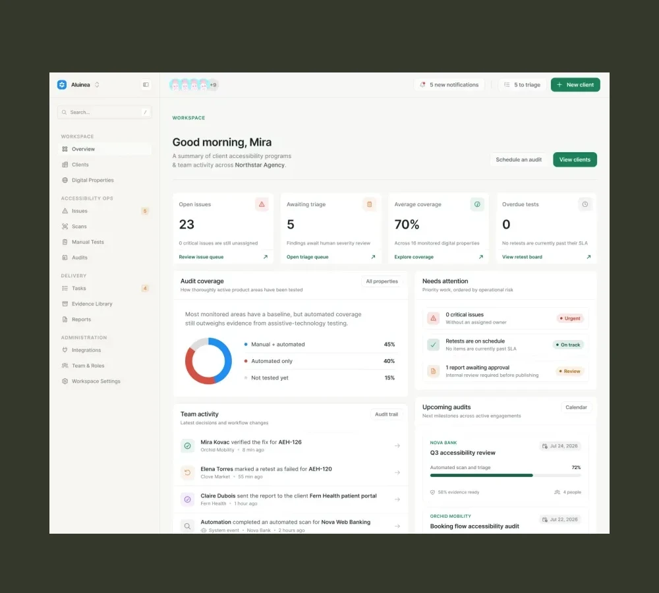Click the Jul 24, 2026 date chip

[x=559, y=446]
